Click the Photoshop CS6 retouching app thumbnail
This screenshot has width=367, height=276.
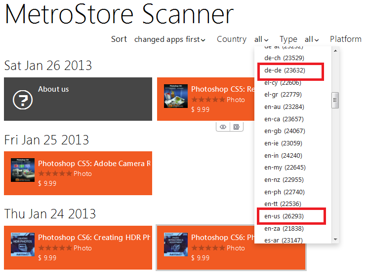pos(176,244)
